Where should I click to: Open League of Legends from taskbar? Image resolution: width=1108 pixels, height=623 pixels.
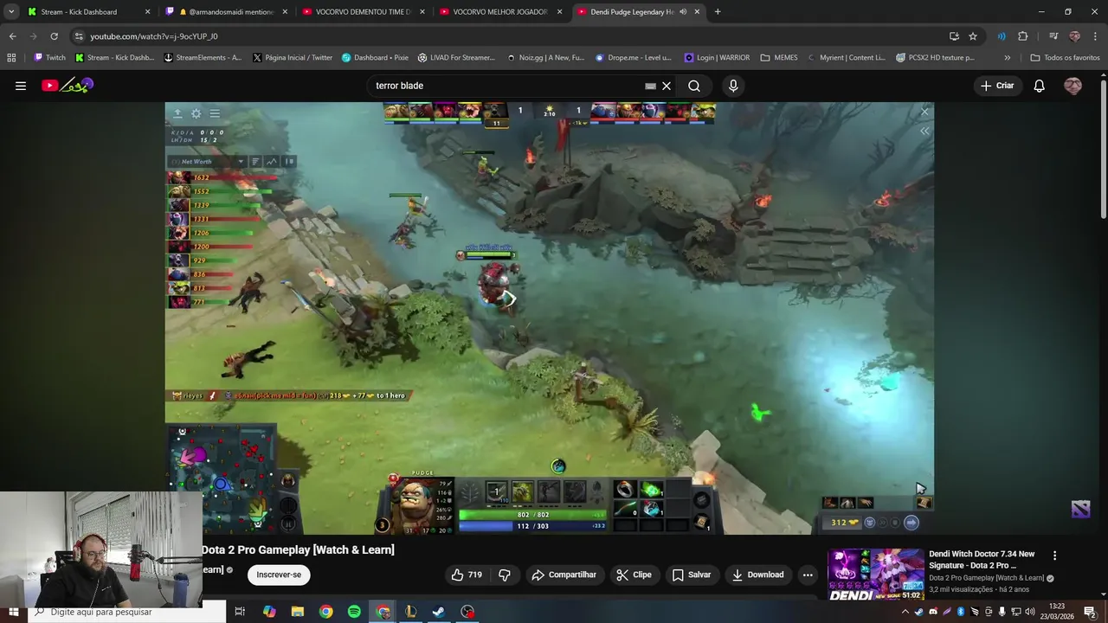pyautogui.click(x=410, y=612)
